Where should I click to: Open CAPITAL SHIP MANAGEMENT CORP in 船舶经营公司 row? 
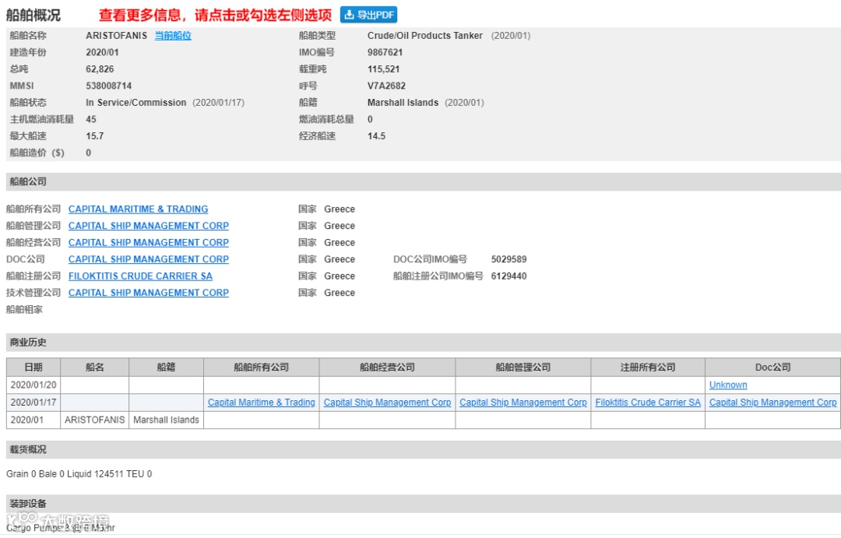(x=148, y=242)
